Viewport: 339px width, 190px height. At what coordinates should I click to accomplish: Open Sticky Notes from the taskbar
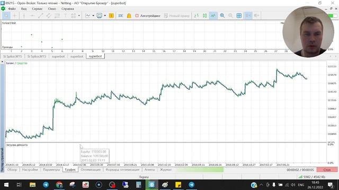click(x=178, y=185)
